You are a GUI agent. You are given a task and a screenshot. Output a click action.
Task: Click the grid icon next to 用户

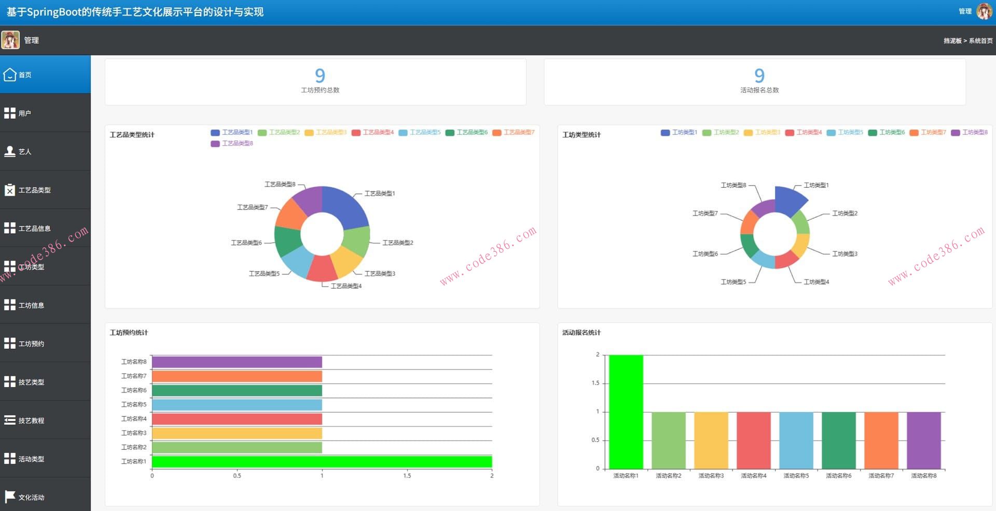[x=10, y=113]
